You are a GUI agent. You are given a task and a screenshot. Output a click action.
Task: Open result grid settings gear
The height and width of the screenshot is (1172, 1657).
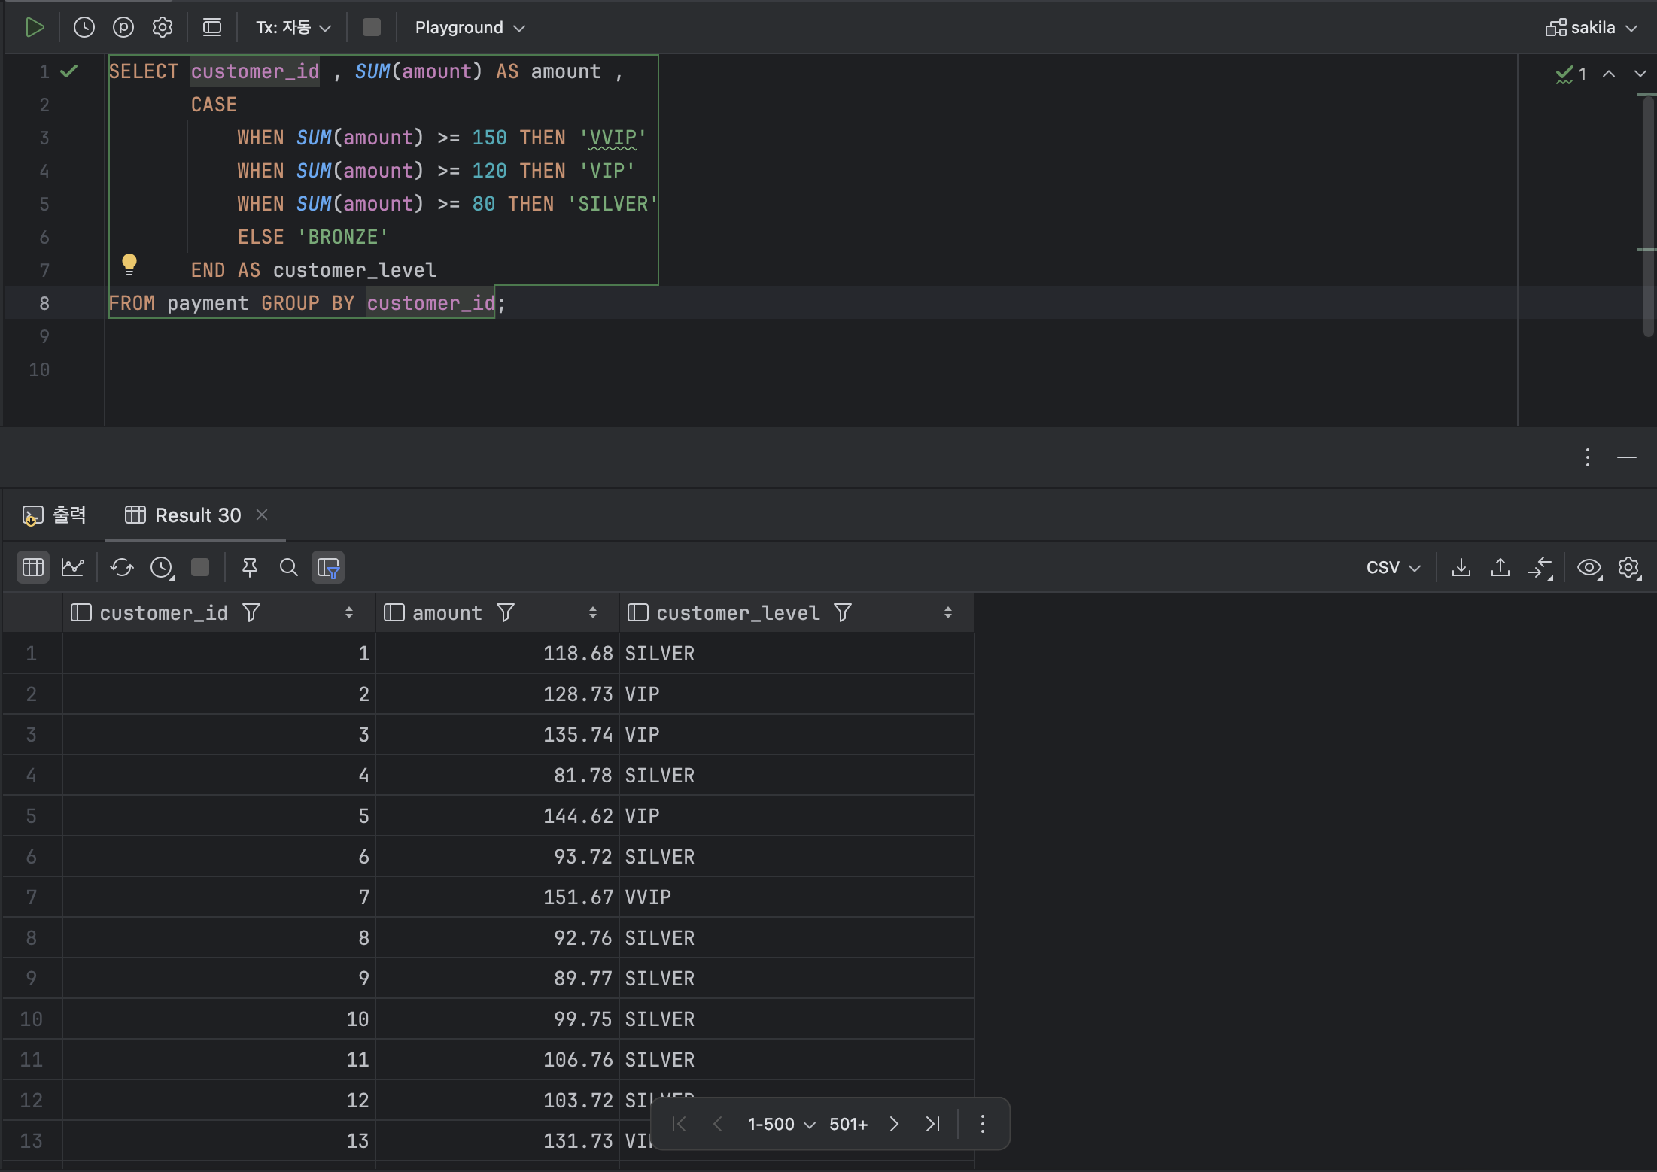pyautogui.click(x=1629, y=567)
